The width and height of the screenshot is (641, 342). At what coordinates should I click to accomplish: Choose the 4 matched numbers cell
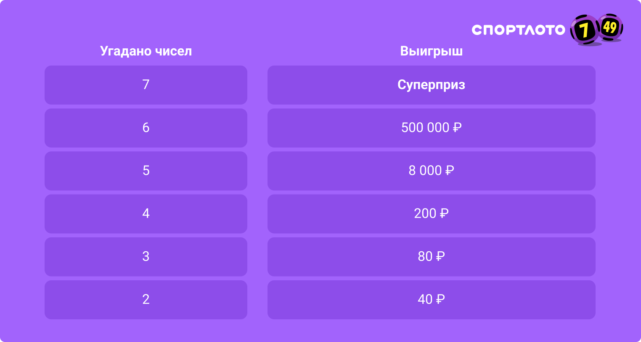pyautogui.click(x=146, y=213)
